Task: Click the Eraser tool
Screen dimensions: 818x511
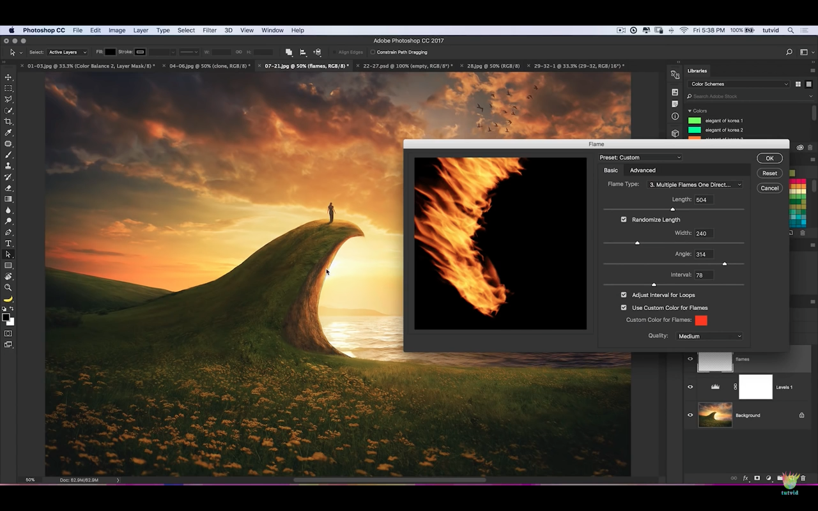Action: click(8, 188)
